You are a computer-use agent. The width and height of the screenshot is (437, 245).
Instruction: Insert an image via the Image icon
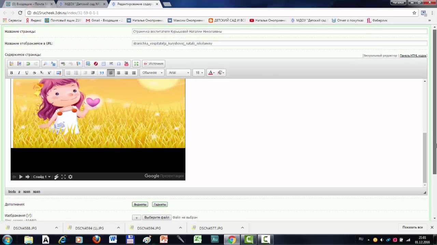pos(88,64)
